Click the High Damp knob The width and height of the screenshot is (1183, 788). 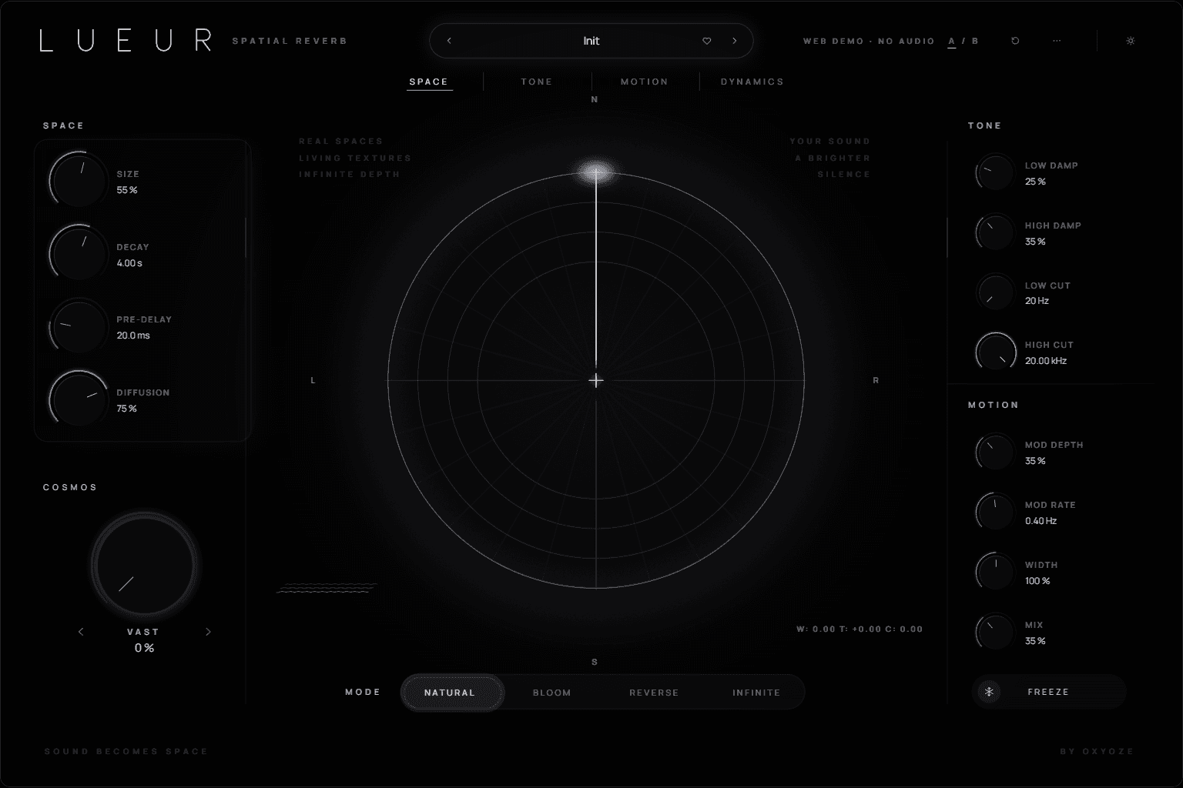pos(995,233)
